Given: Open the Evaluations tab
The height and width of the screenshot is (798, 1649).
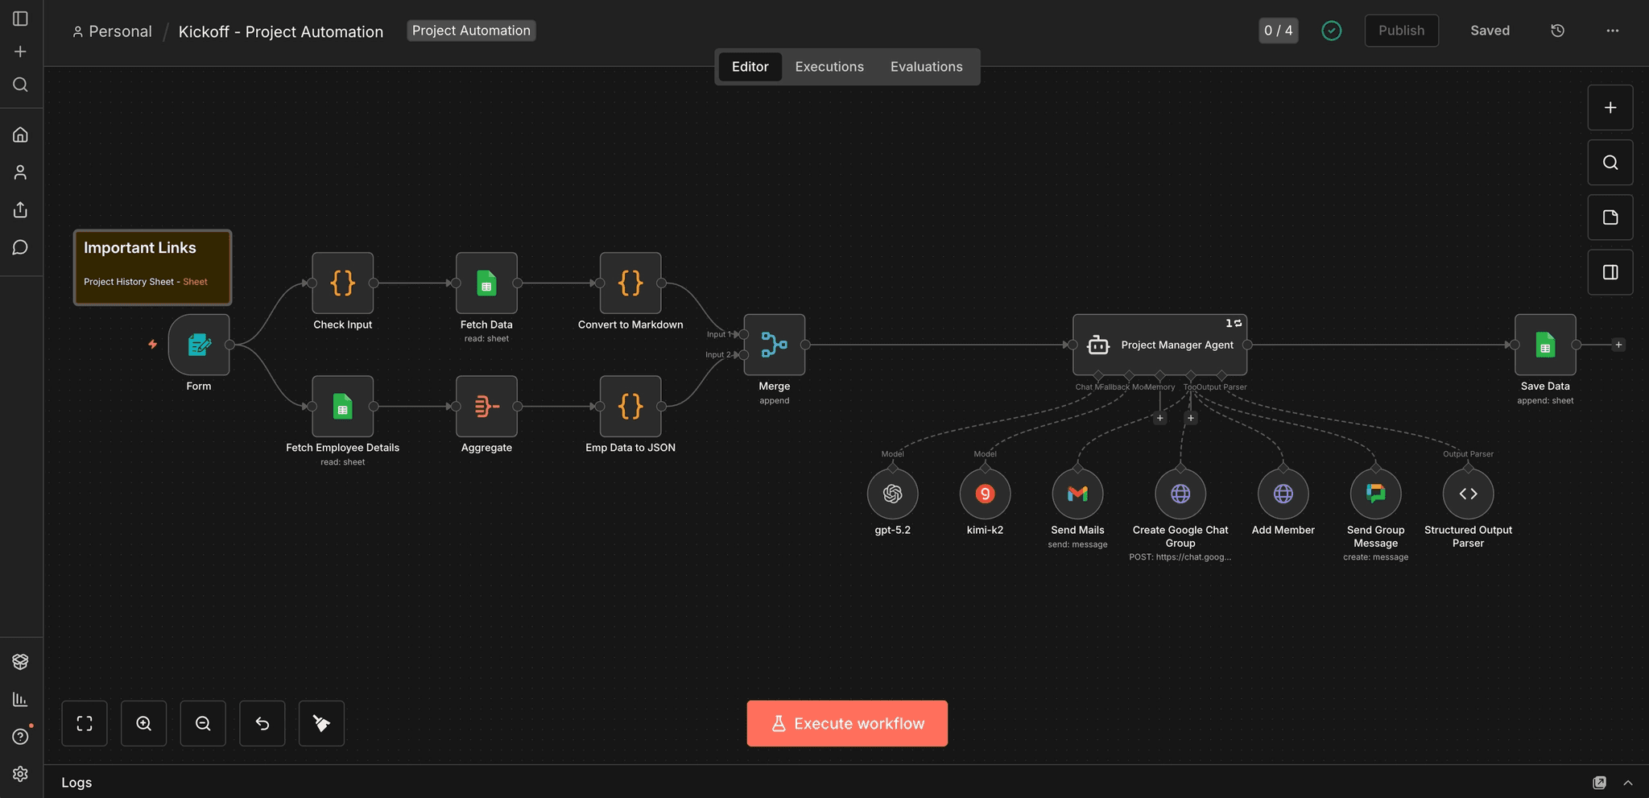Looking at the screenshot, I should (x=925, y=66).
